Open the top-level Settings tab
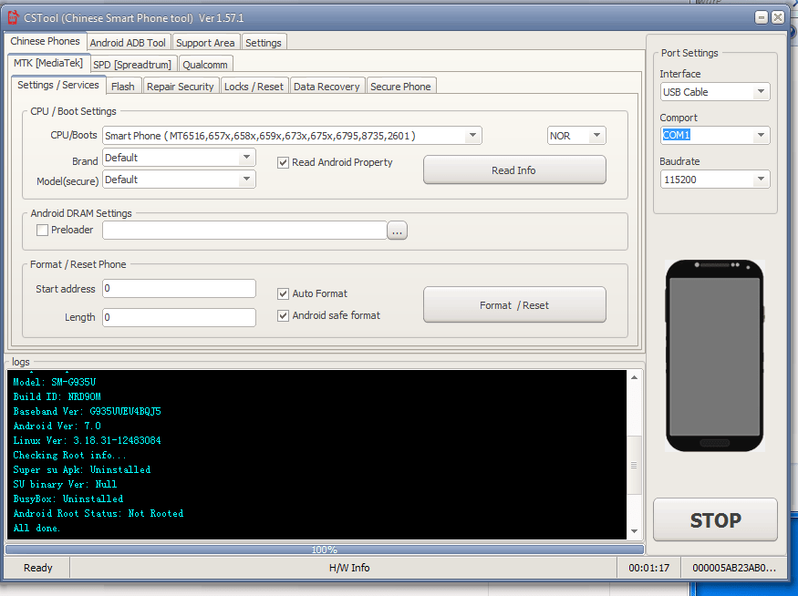The image size is (798, 596). [x=264, y=43]
